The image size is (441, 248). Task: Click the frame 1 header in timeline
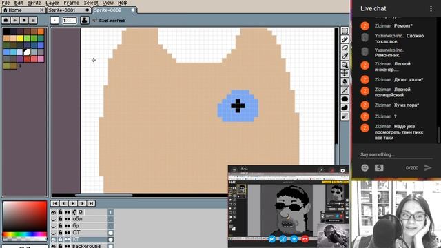[x=110, y=212]
